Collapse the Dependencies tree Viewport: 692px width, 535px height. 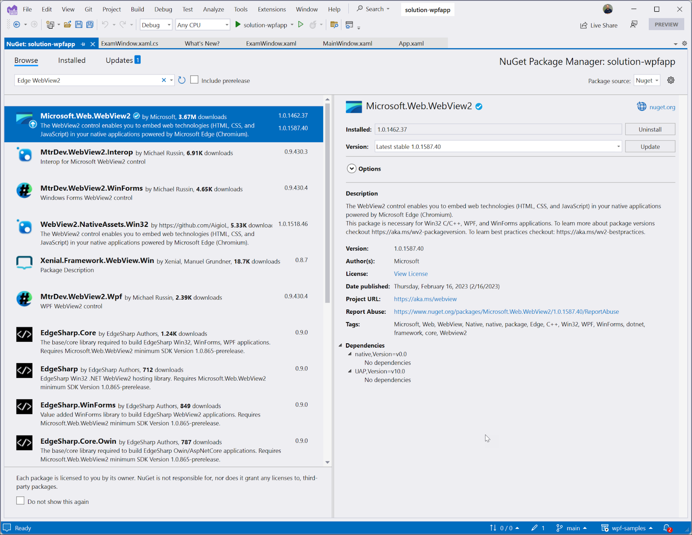340,345
